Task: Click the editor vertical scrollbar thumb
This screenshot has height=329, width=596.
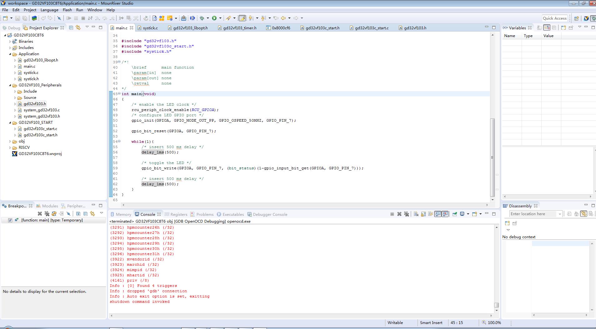Action: click(493, 157)
